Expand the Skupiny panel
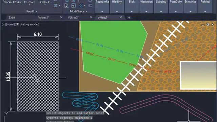 161,12
